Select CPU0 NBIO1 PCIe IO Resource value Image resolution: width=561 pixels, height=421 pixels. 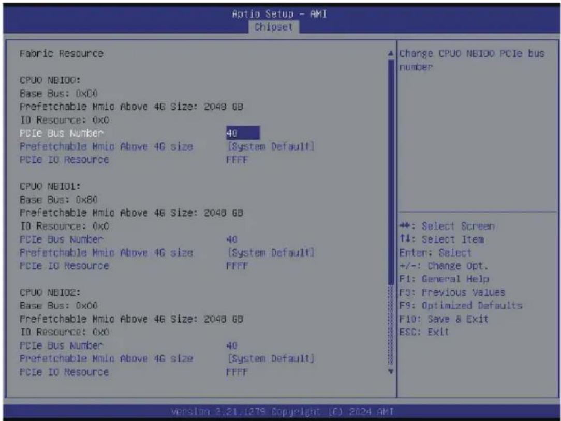tap(237, 266)
